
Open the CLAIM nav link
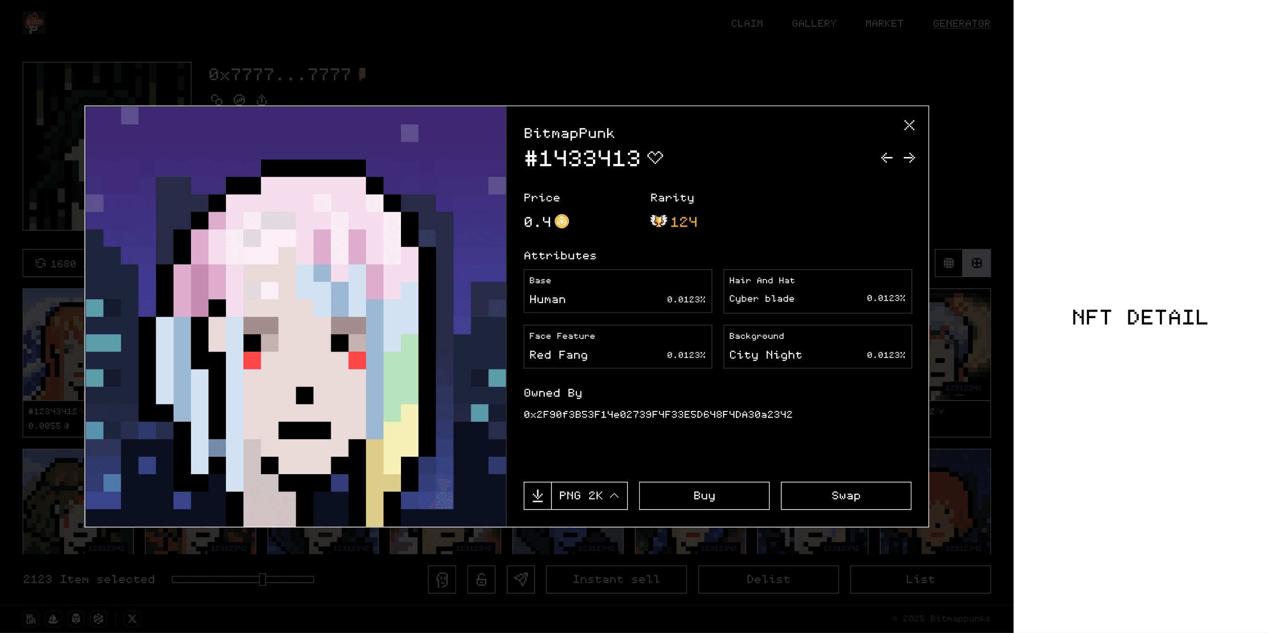747,23
